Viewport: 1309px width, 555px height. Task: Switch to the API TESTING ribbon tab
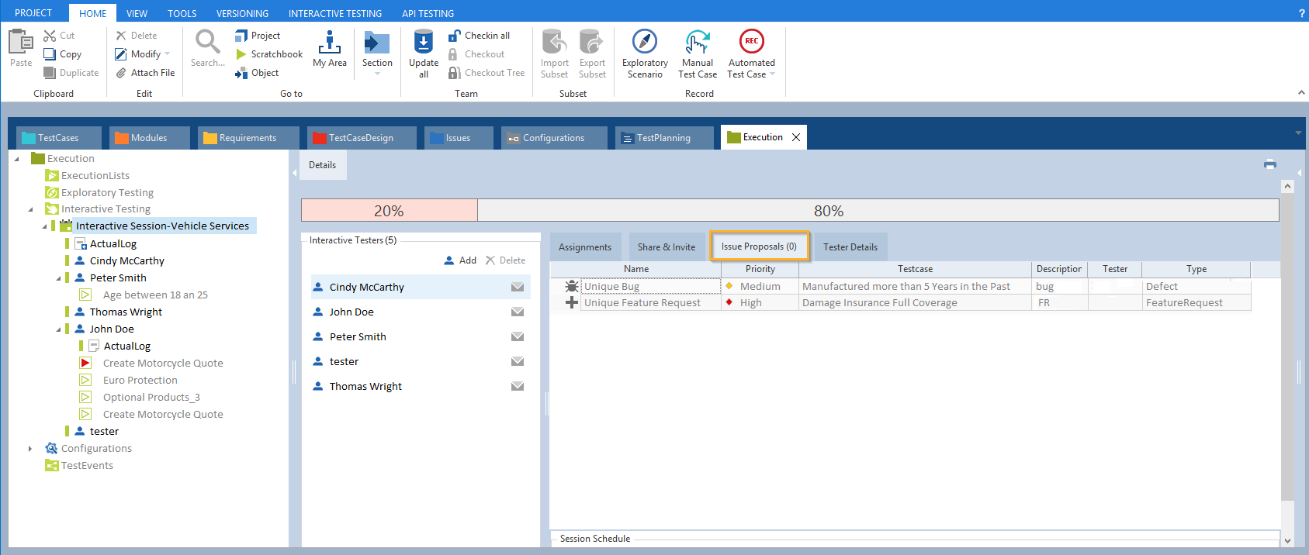[428, 13]
